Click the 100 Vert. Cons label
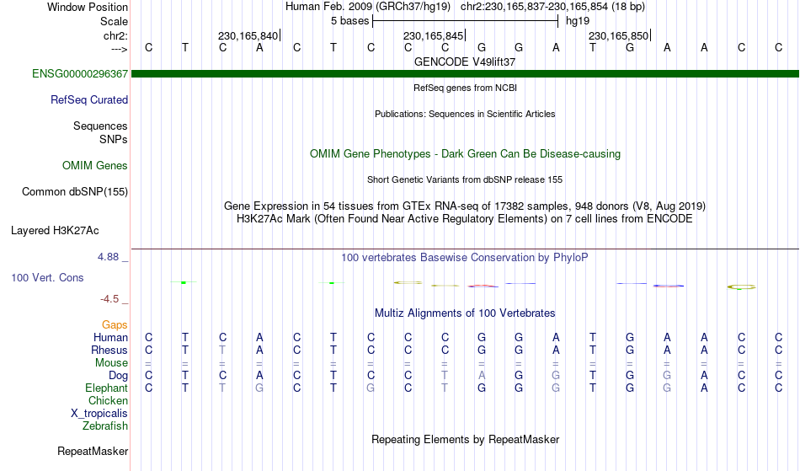The width and height of the screenshot is (800, 471). click(x=47, y=277)
